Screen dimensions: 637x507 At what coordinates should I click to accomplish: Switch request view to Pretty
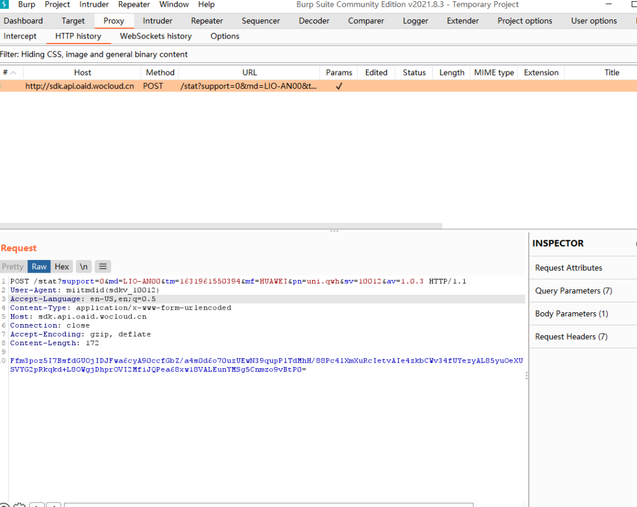click(x=12, y=266)
